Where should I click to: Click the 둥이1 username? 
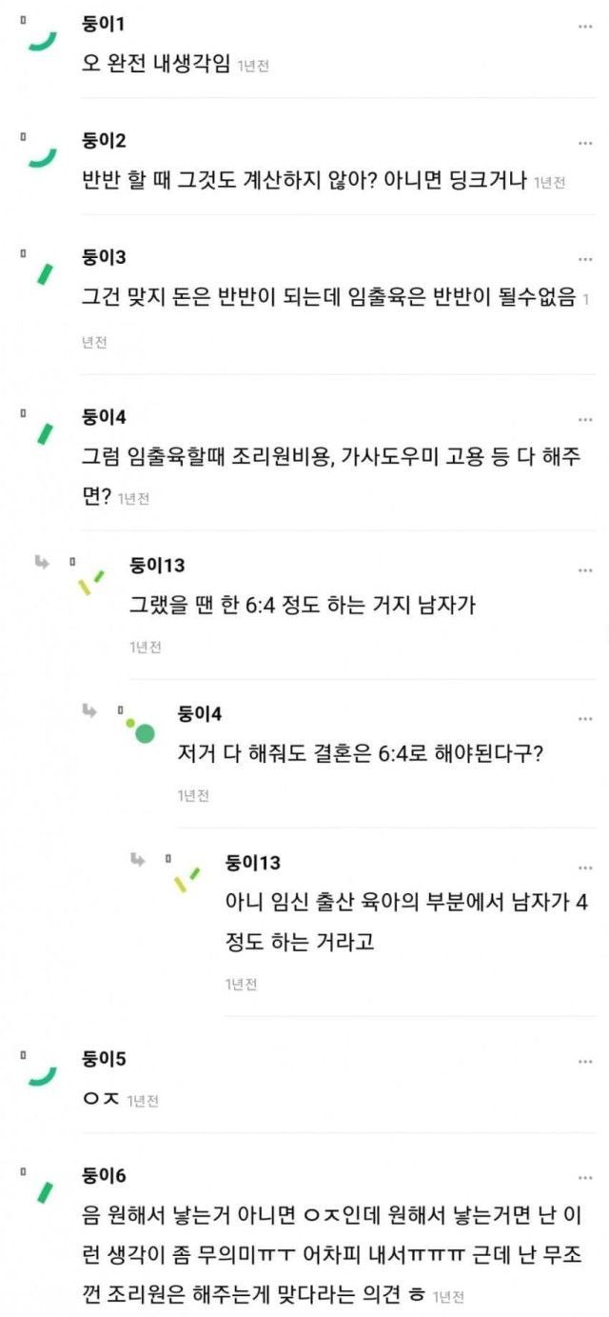[104, 25]
